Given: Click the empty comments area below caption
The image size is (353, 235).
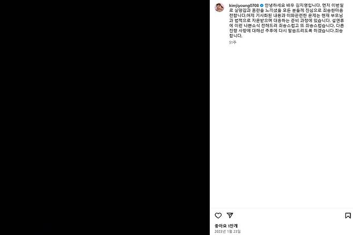Looking at the screenshot, I should [282, 126].
